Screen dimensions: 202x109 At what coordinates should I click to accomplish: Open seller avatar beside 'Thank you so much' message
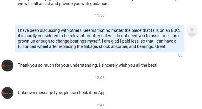pyautogui.click(x=7, y=66)
